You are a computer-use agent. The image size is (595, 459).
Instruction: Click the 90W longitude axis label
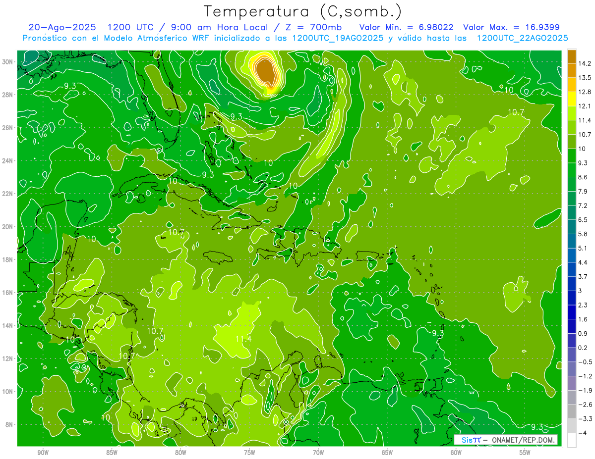43,453
